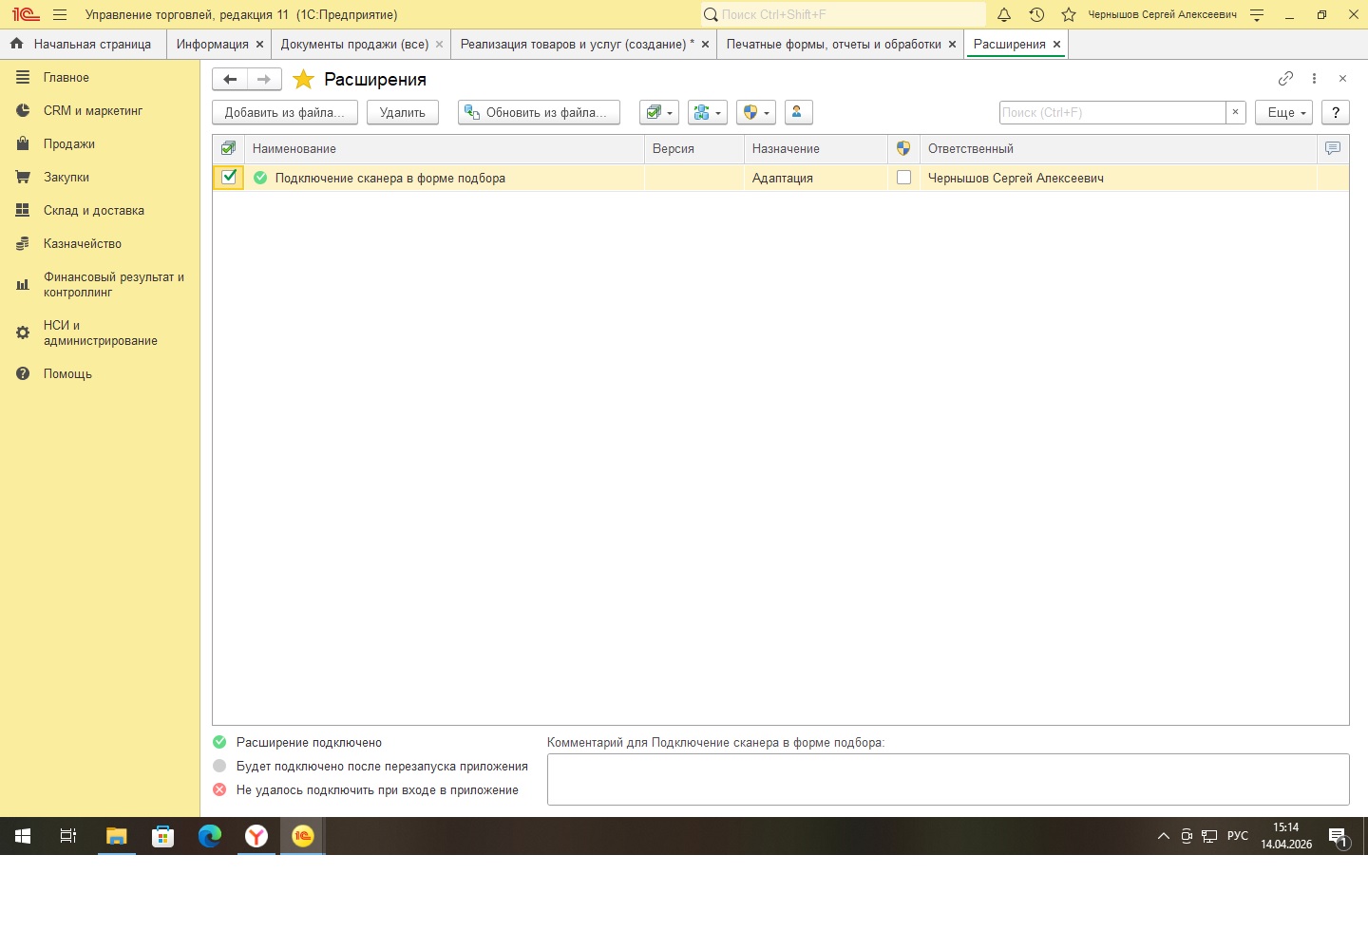1368x950 pixels.
Task: Open Финансовый результат и контроллинг section
Action: click(100, 285)
